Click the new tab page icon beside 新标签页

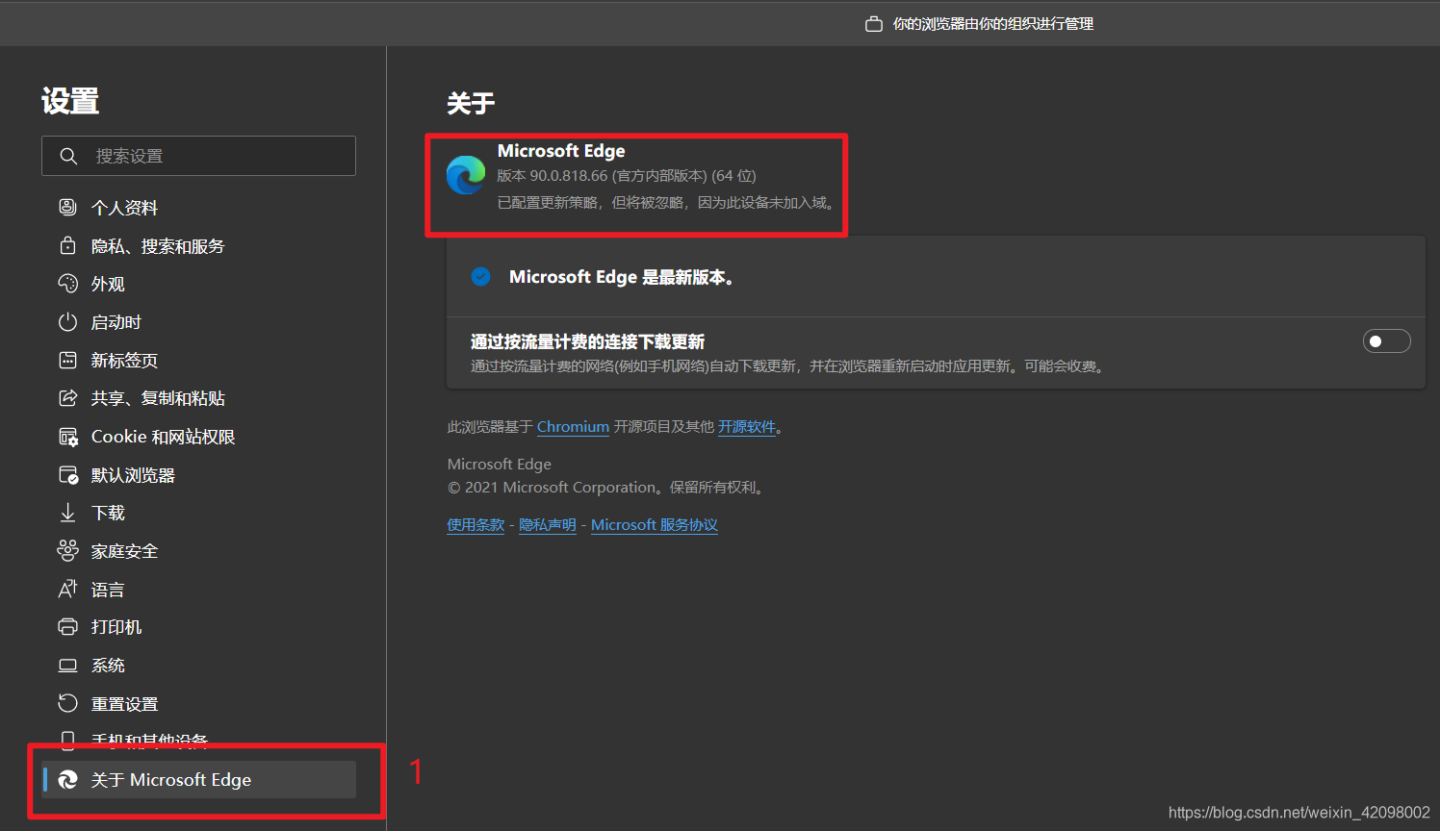pyautogui.click(x=67, y=360)
